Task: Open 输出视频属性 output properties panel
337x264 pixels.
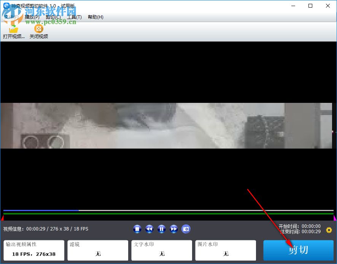Action: pos(34,250)
